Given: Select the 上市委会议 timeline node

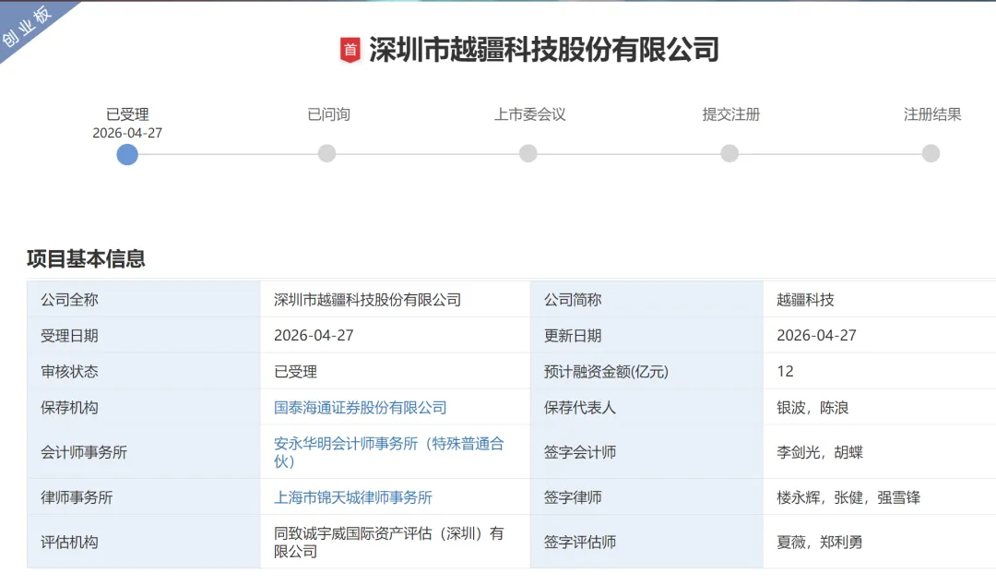Looking at the screenshot, I should tap(528, 153).
